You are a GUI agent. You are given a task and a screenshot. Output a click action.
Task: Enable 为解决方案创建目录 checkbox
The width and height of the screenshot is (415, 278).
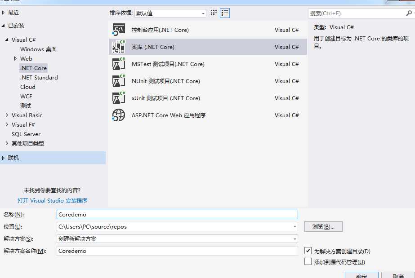point(308,251)
